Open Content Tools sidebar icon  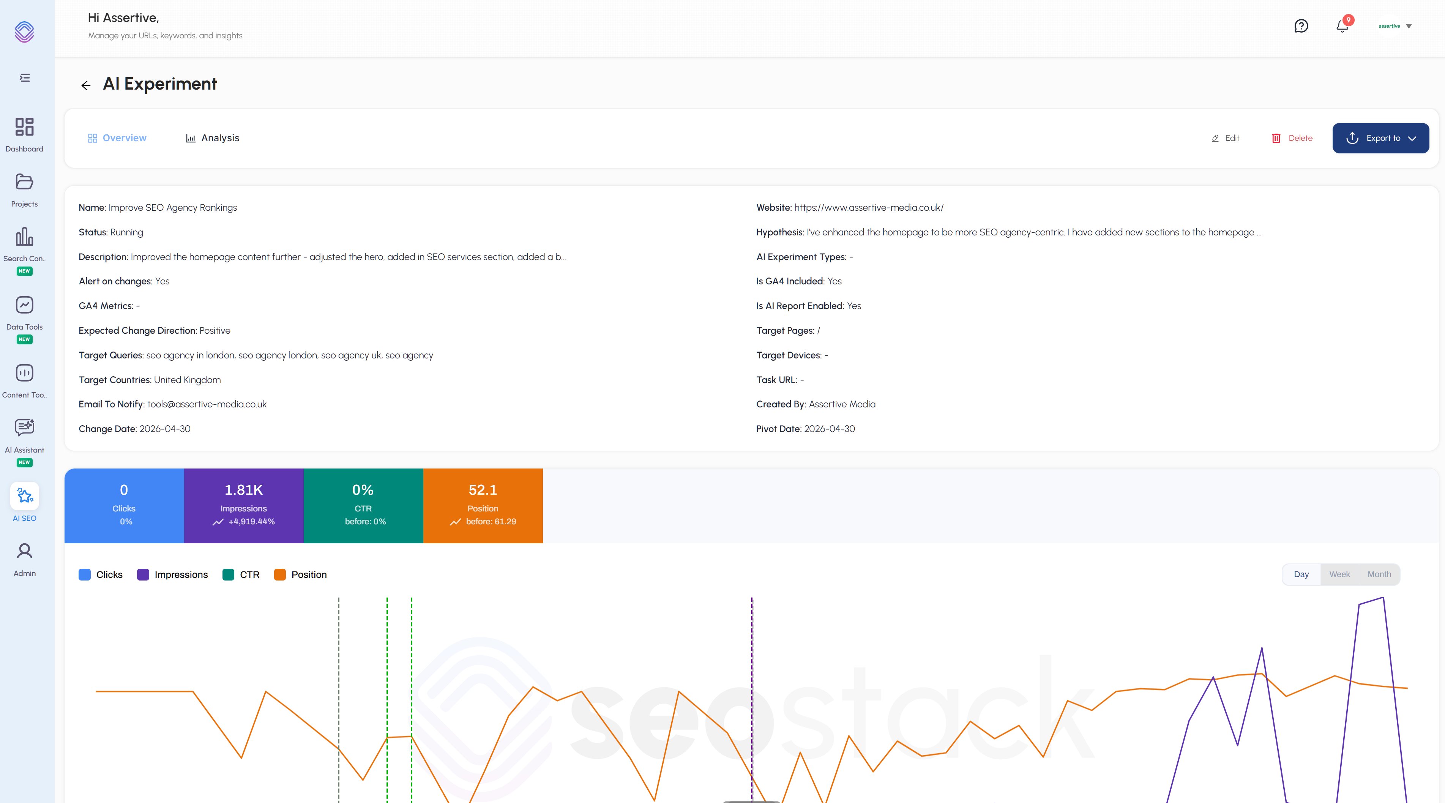point(24,372)
